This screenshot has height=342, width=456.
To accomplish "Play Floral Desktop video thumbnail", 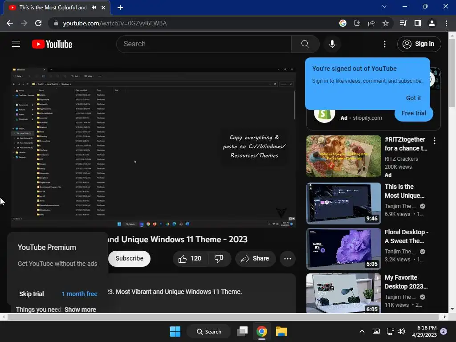I will point(344,248).
